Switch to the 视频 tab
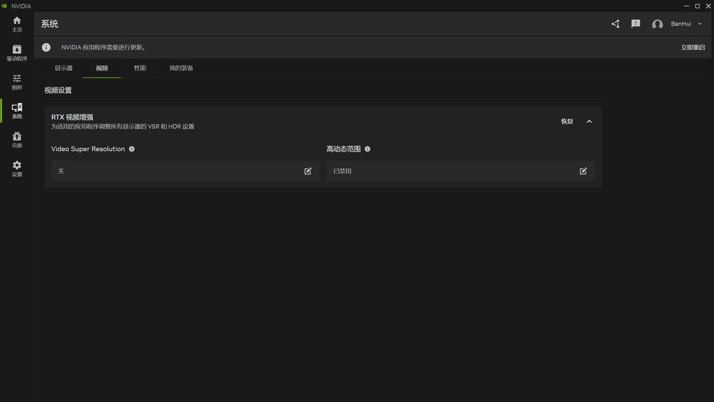 coord(101,68)
